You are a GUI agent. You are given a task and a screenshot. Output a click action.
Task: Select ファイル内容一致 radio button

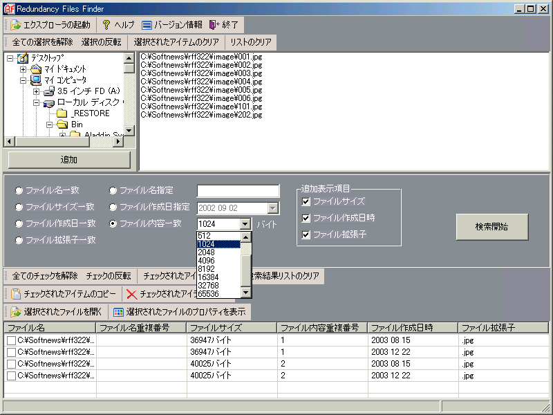[113, 223]
